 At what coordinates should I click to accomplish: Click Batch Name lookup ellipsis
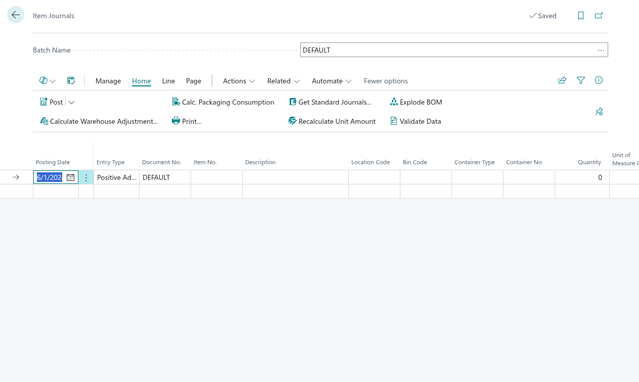pos(601,50)
